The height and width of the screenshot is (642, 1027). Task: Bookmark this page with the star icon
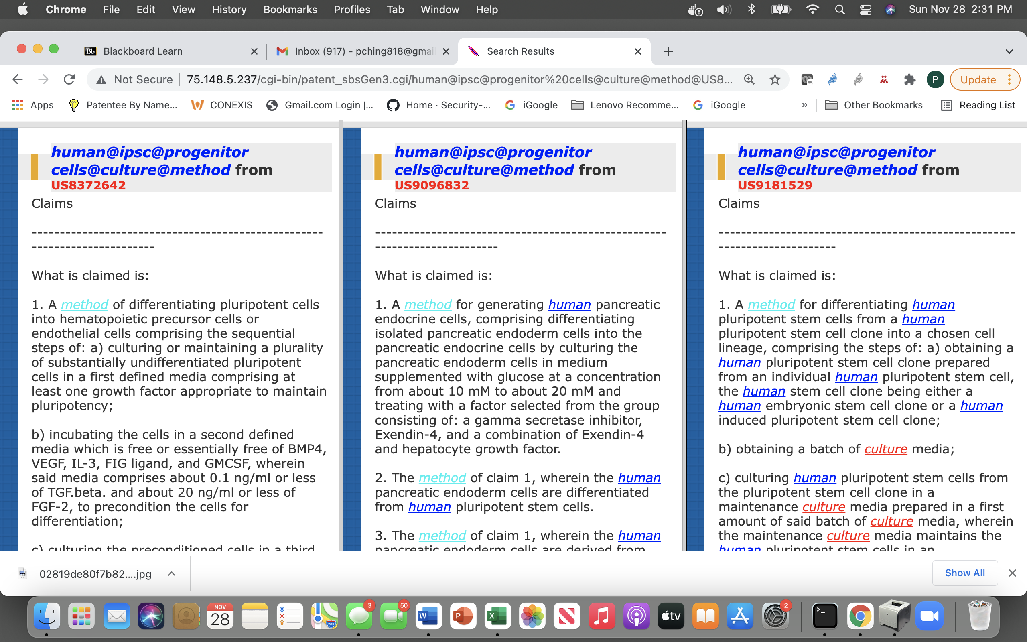(x=775, y=79)
